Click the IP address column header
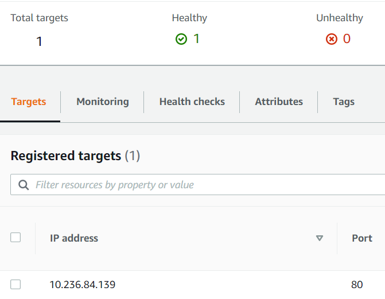Screen dimensions: 385x299 74,238
